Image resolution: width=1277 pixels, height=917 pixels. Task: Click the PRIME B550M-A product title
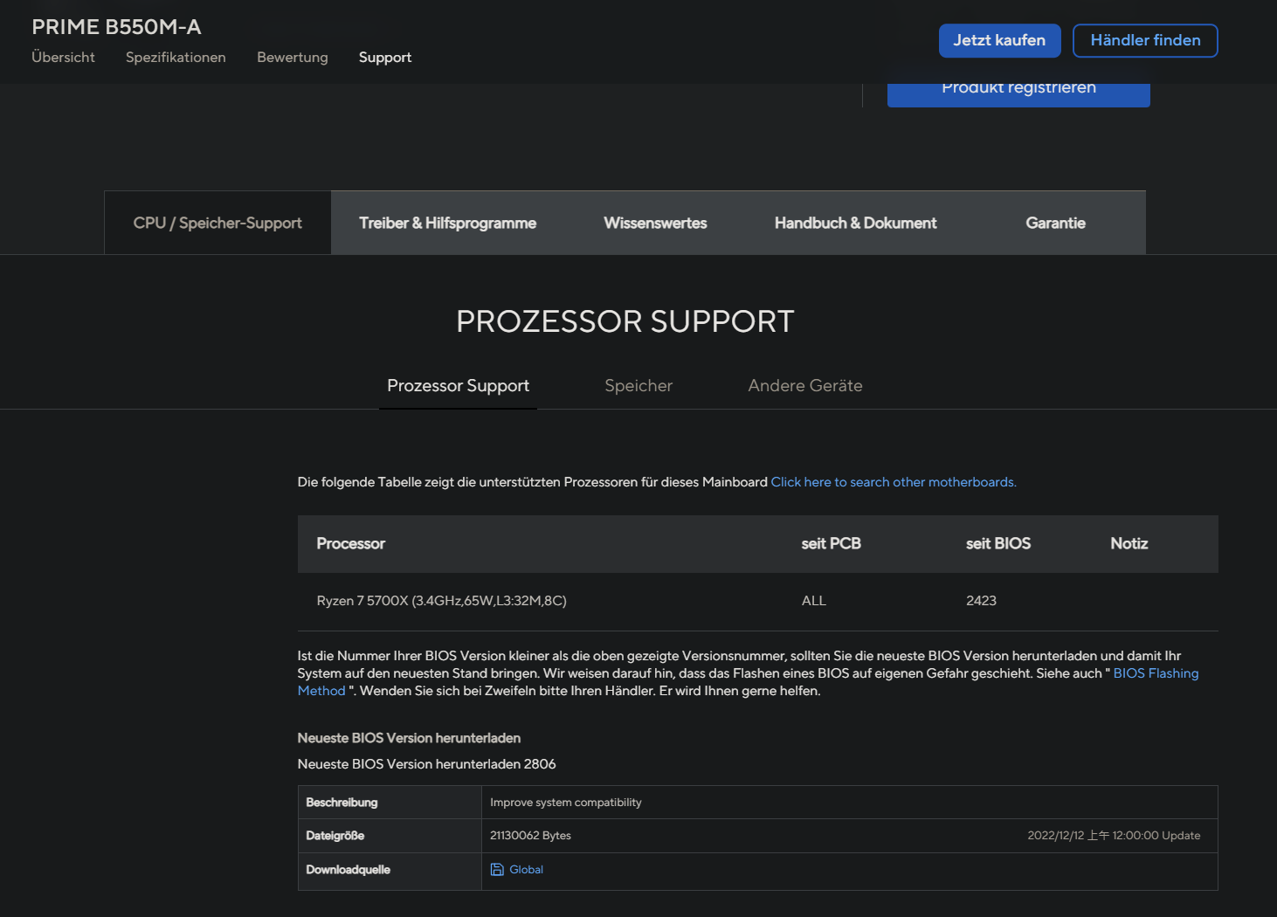(116, 27)
